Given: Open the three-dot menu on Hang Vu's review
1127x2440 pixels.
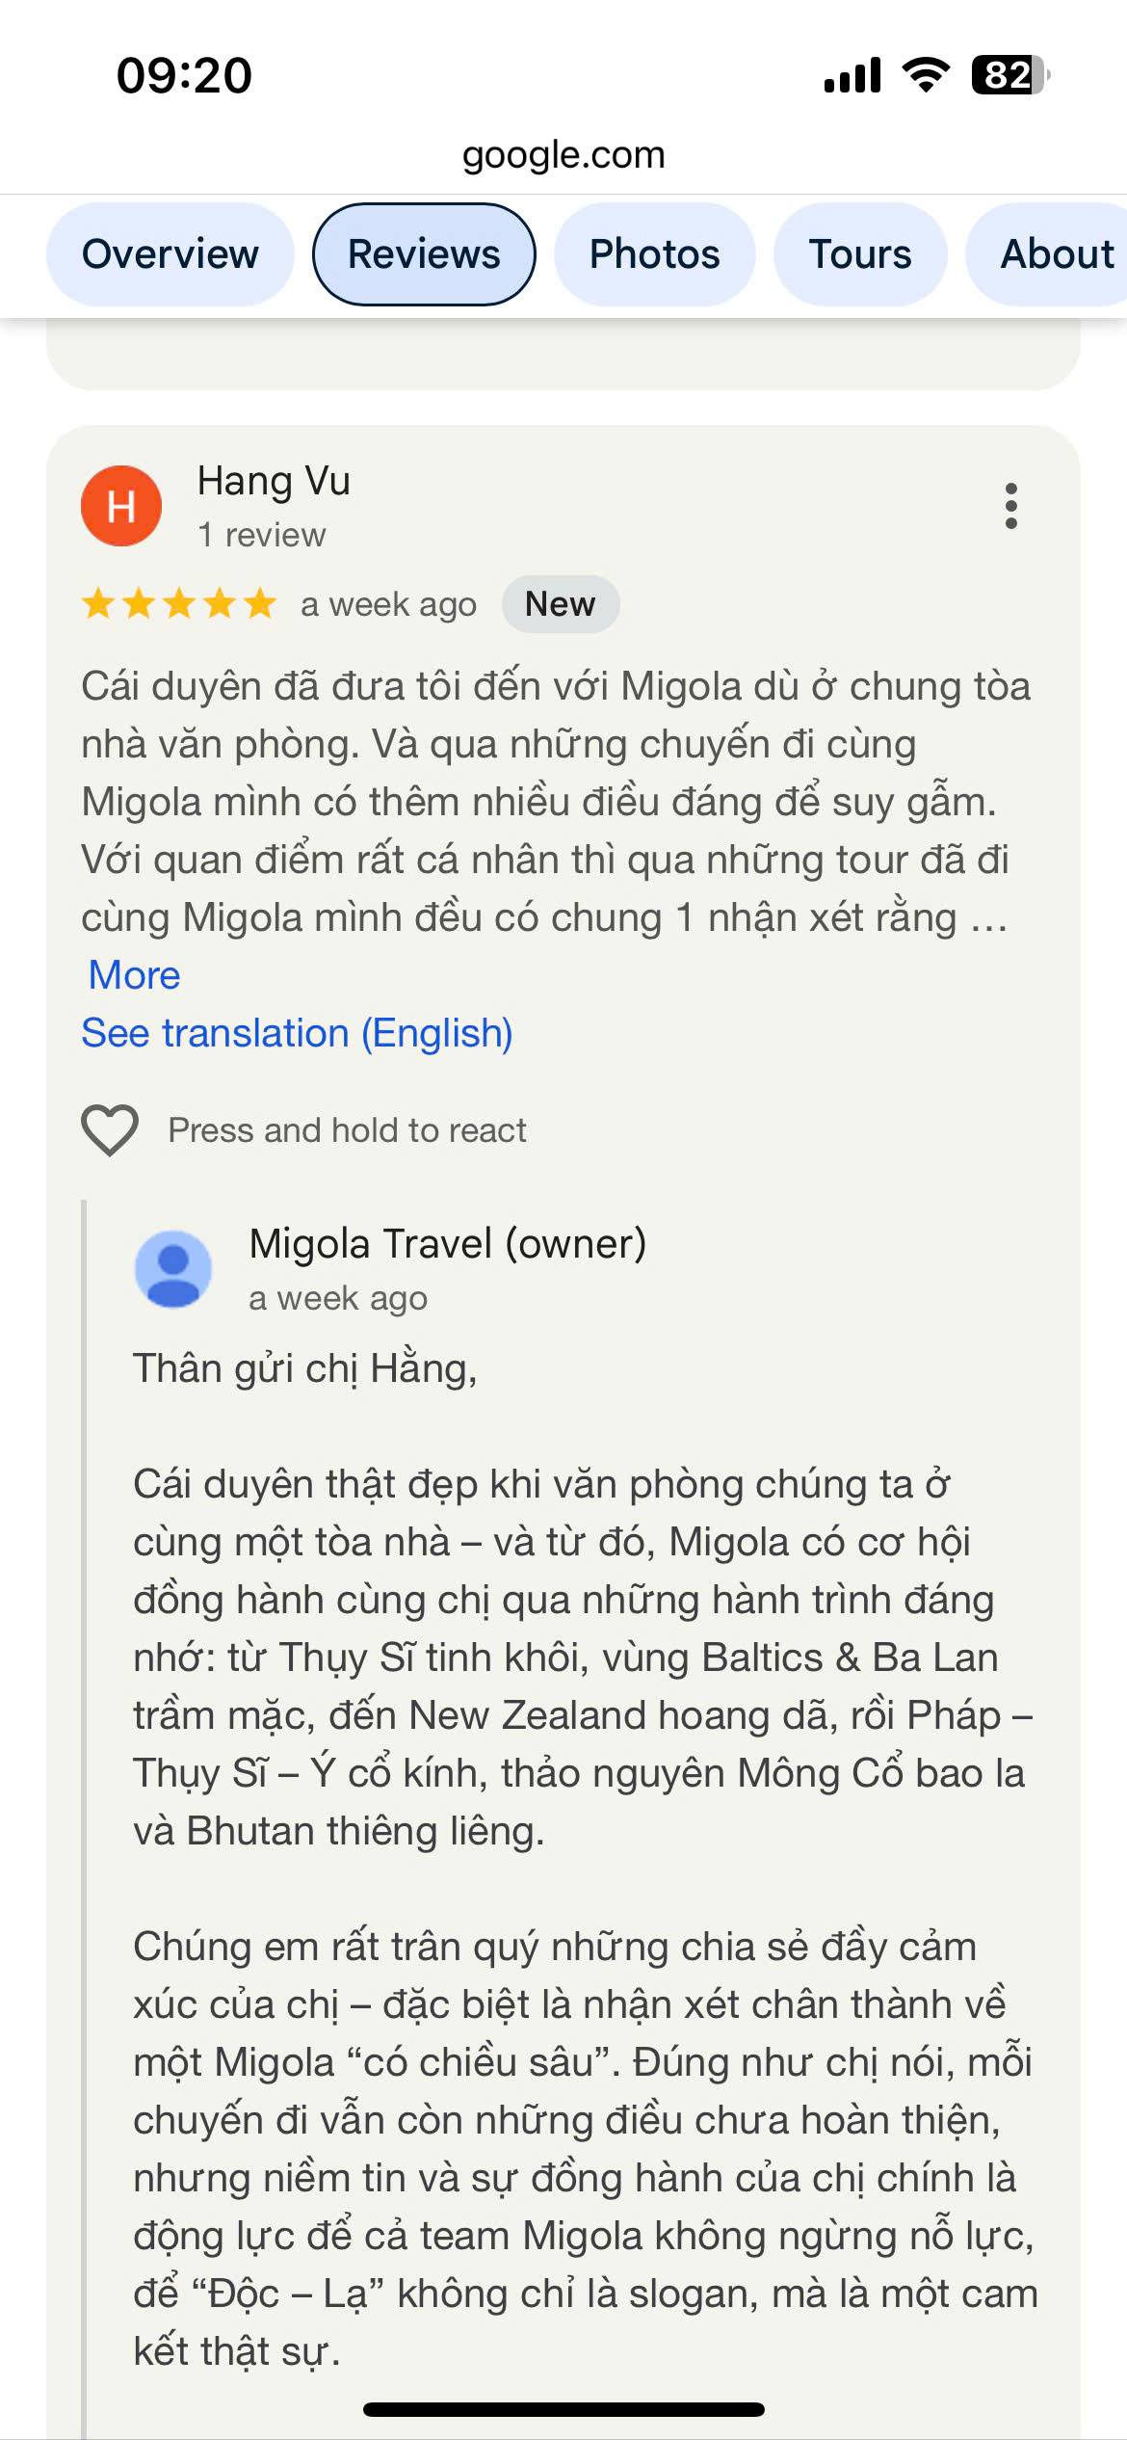Looking at the screenshot, I should point(1010,506).
